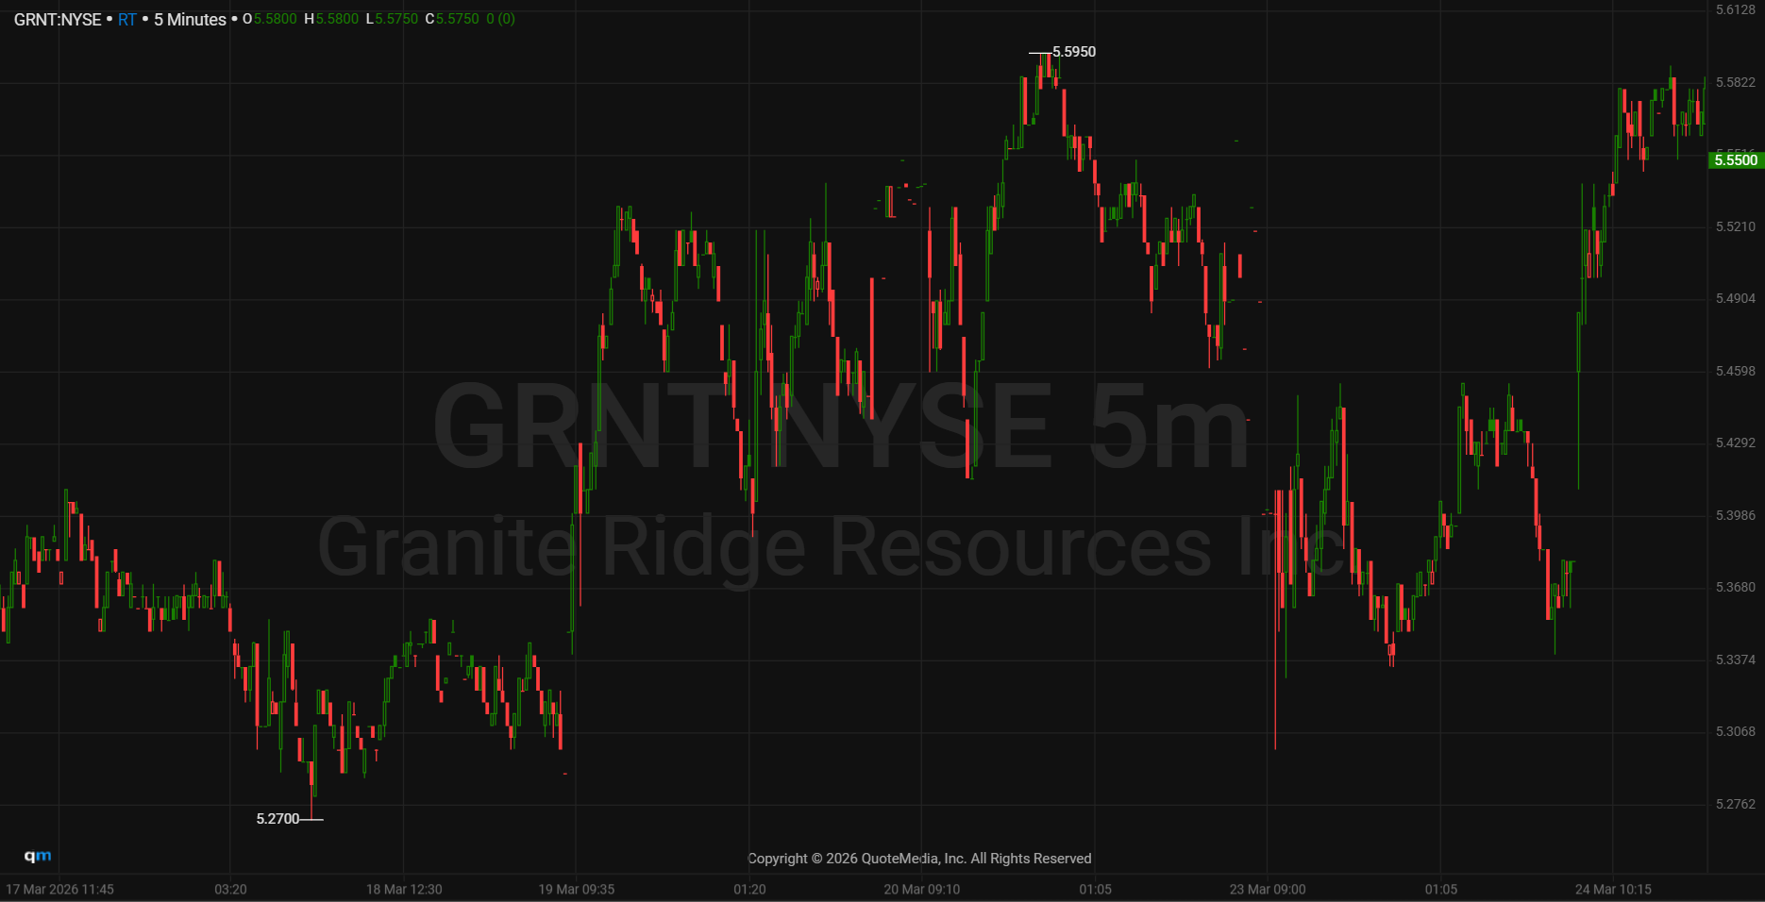Click the 5.2762 price axis label
Viewport: 1765px width, 902px height.
pyautogui.click(x=1736, y=804)
